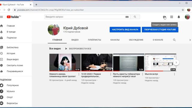The width and height of the screenshot is (192, 108).
Task: Switch to the КАНАЛЫ tab
Action: pyautogui.click(x=115, y=40)
